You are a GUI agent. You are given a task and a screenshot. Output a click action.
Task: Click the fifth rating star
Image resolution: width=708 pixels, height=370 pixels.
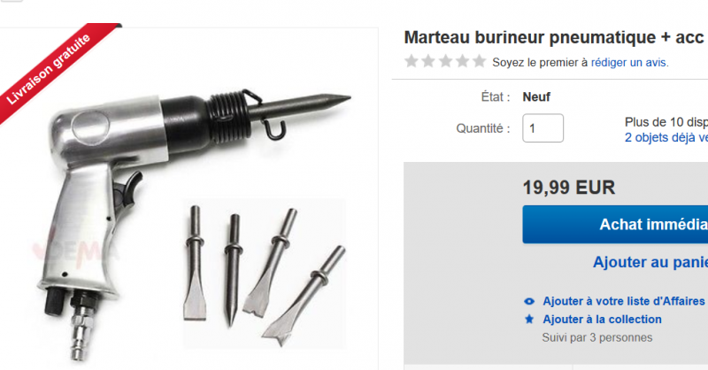pos(479,61)
